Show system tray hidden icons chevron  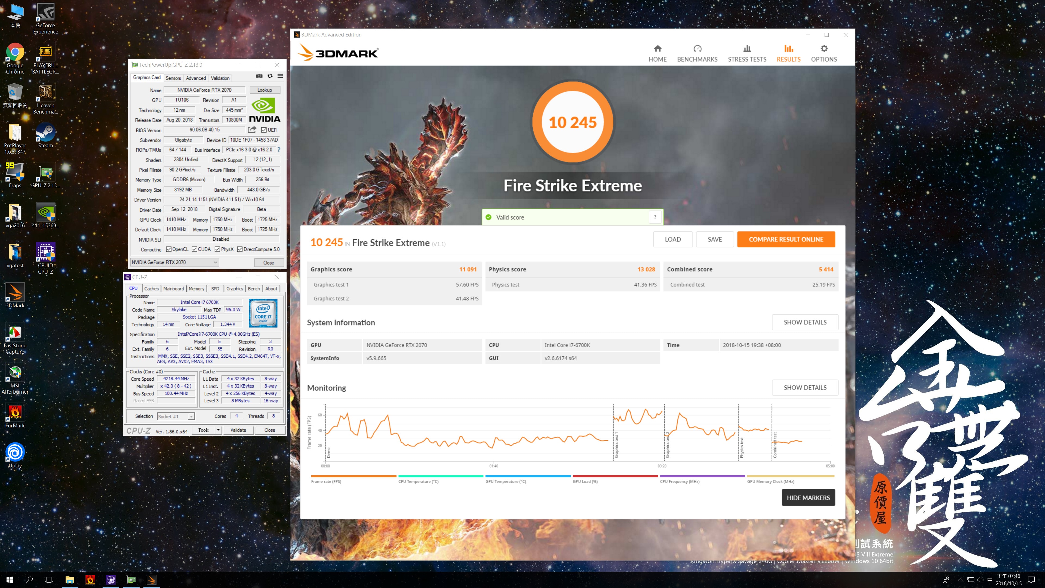pos(960,580)
